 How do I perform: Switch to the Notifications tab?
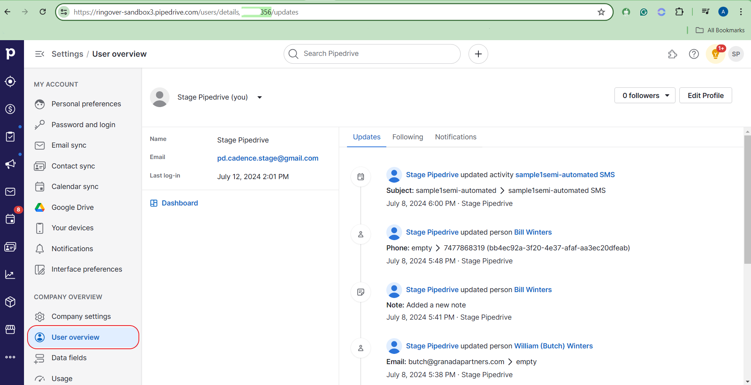(456, 137)
